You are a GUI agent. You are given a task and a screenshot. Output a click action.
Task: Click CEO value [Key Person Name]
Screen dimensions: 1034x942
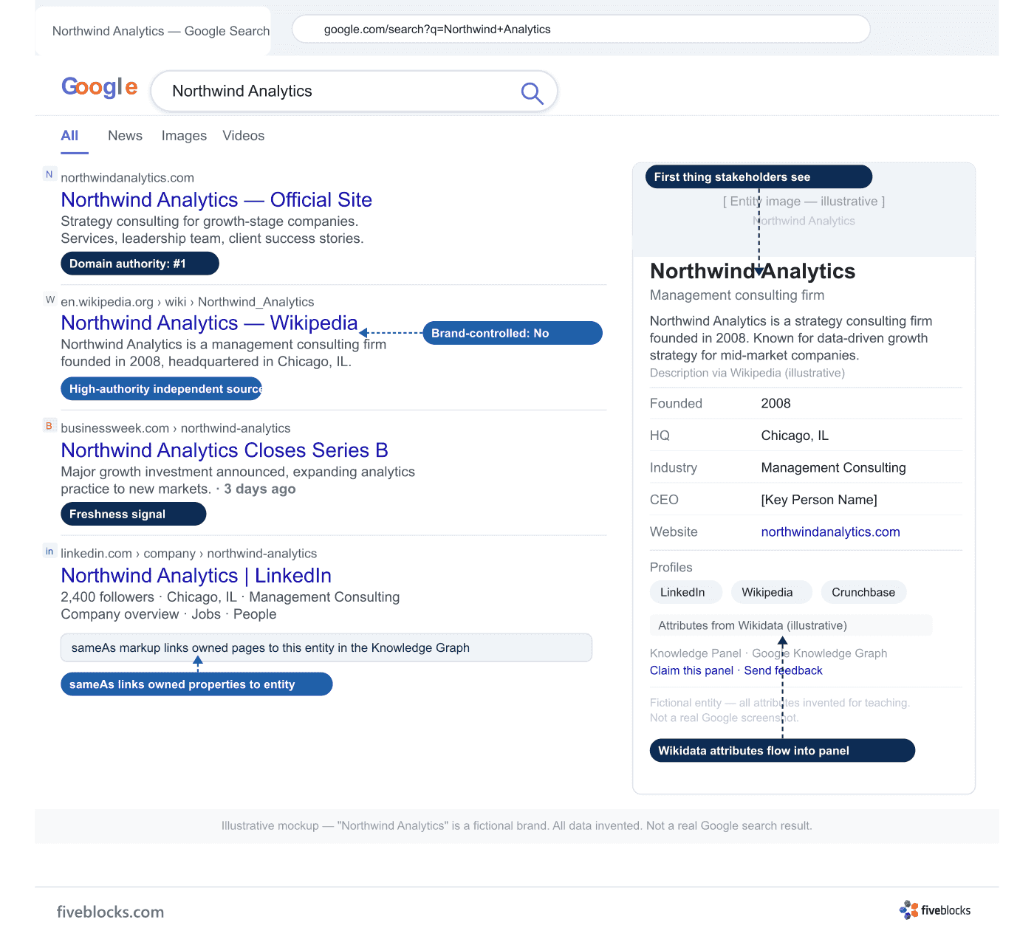coord(819,500)
